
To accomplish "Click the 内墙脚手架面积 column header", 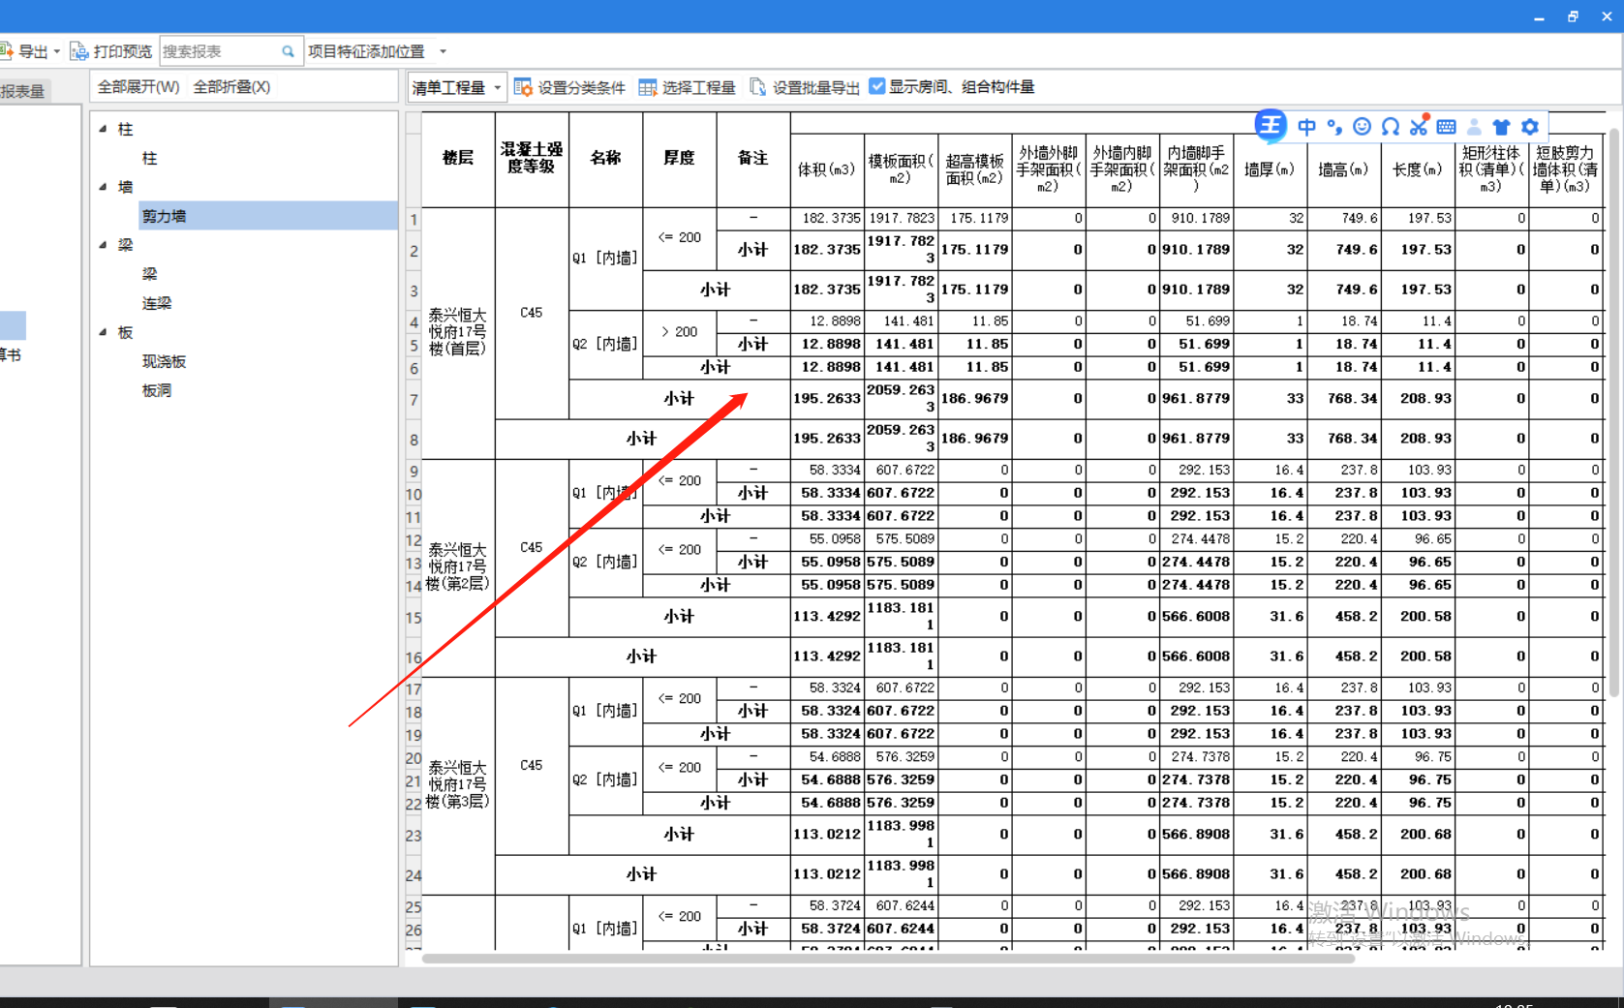I will pyautogui.click(x=1196, y=169).
